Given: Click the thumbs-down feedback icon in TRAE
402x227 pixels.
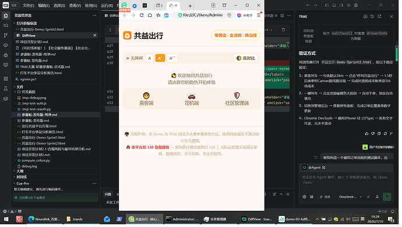Looking at the screenshot, I should coord(373,133).
